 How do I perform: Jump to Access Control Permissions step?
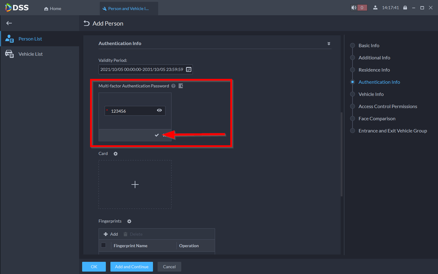click(388, 107)
